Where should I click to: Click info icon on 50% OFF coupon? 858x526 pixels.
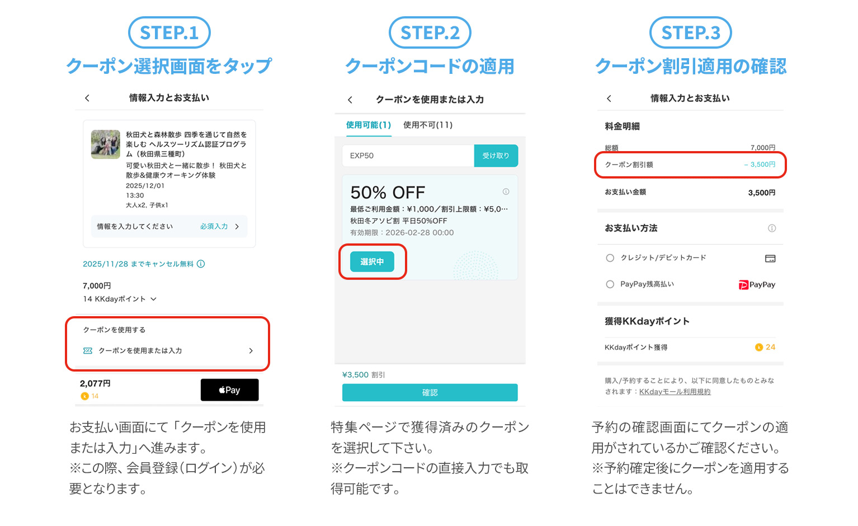pyautogui.click(x=506, y=191)
